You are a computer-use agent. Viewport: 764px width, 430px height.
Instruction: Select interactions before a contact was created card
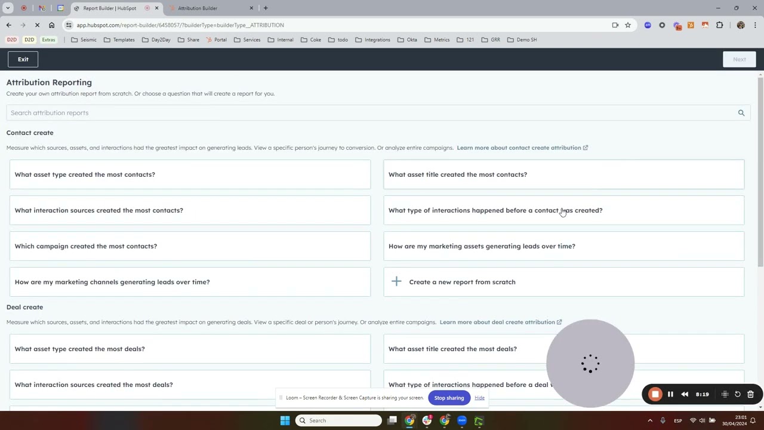pos(564,210)
